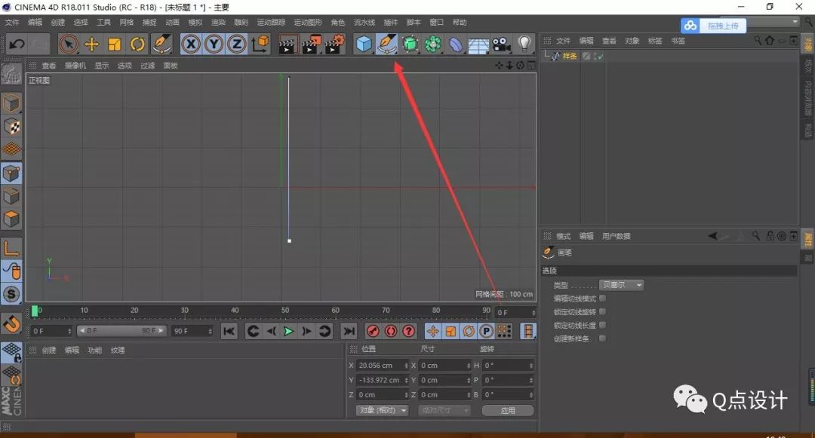Click frame 50 on the timeline ruler
This screenshot has height=438, width=815.
tap(284, 310)
